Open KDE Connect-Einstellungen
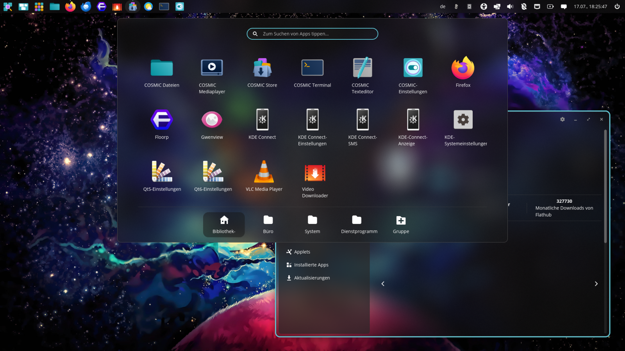 (x=312, y=128)
